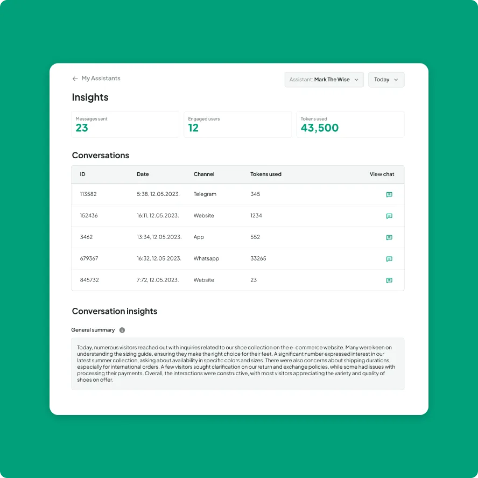This screenshot has width=478, height=478.
Task: Open chat for conversation 113582
Action: tap(389, 194)
